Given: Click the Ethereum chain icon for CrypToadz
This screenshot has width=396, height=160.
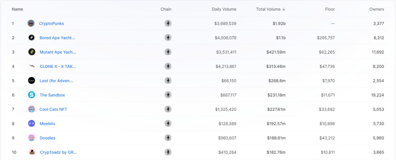Looking at the screenshot, I should pyautogui.click(x=168, y=152).
